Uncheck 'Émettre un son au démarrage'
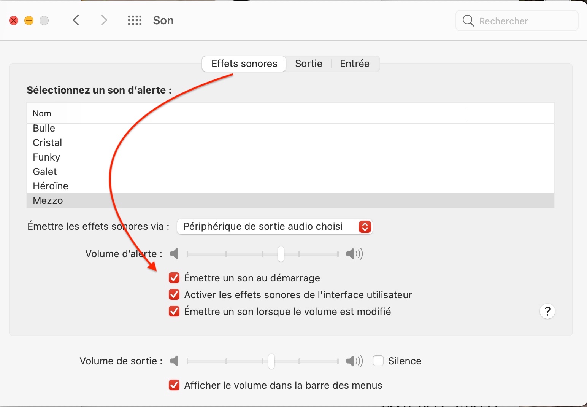The image size is (587, 407). 174,278
